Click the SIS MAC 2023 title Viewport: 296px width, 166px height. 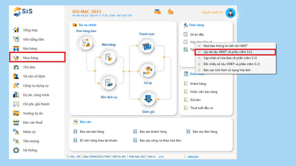[87, 11]
